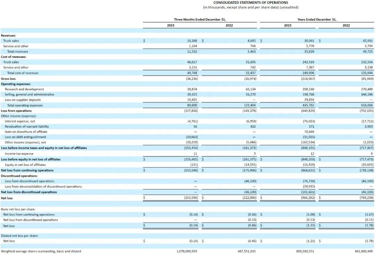Image resolution: width=375 pixels, height=255 pixels.
Task: Select the 'Other income (expense), net' label
Action: coord(25,143)
